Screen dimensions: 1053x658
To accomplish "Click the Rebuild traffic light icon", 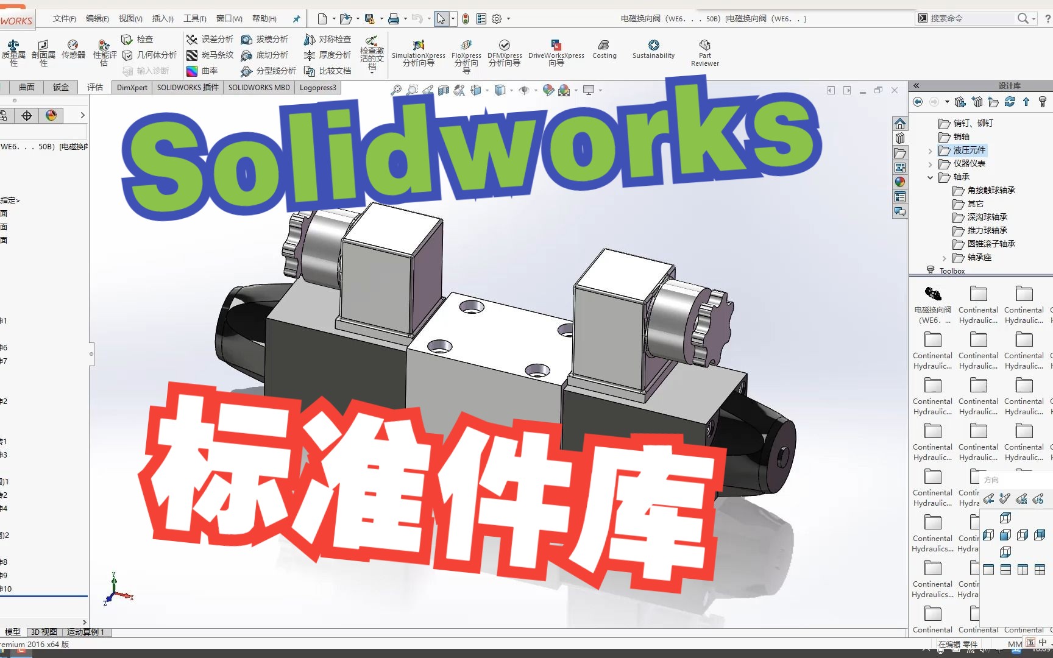I will tap(466, 19).
